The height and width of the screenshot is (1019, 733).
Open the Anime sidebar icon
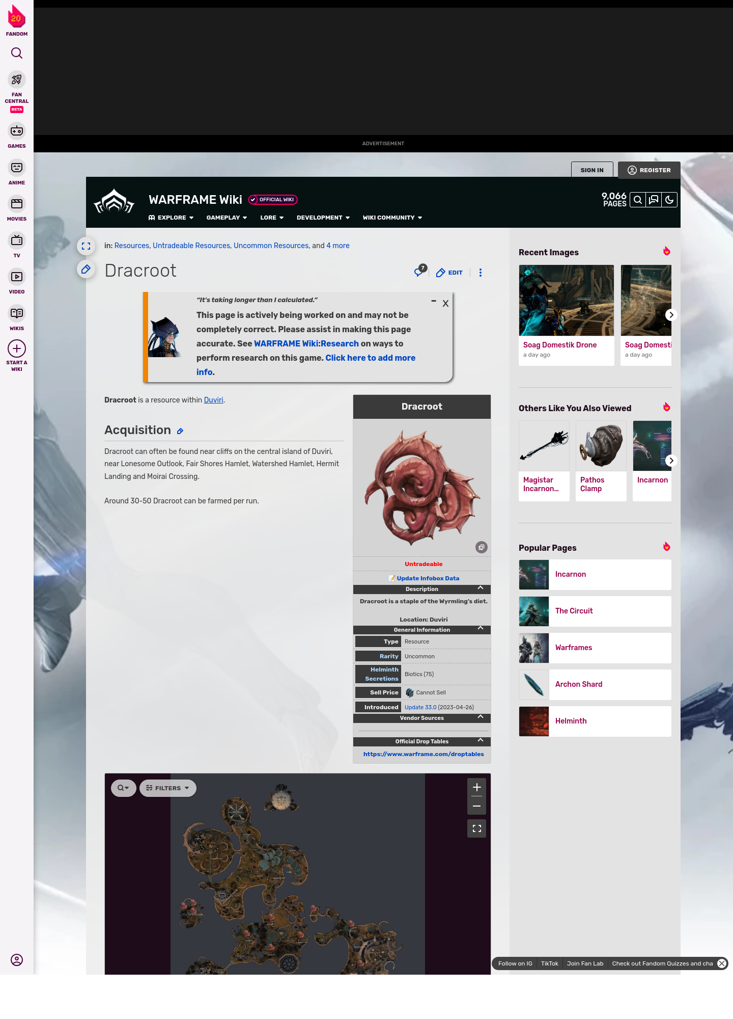coord(17,168)
